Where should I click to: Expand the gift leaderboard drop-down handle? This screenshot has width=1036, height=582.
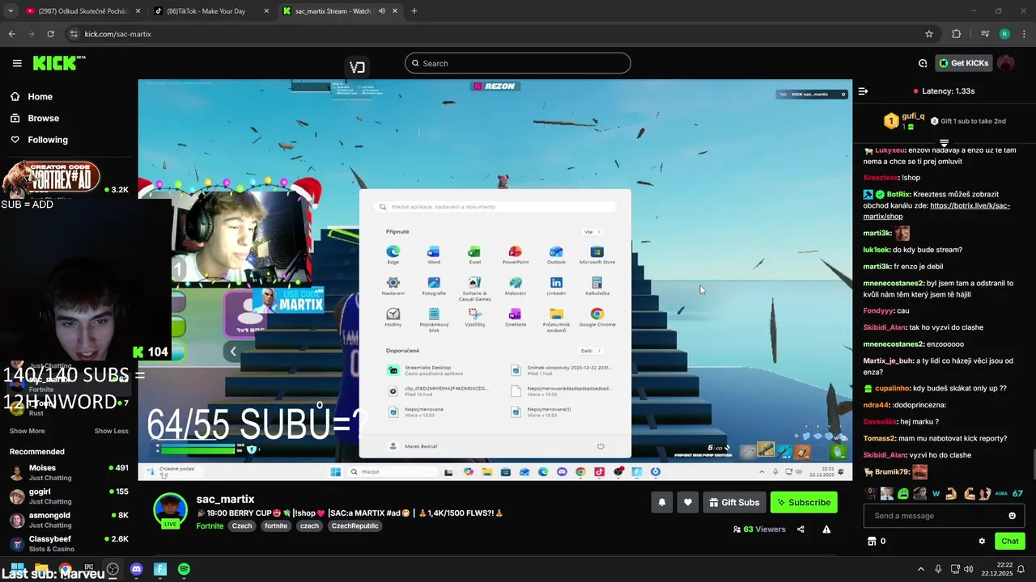coord(944,143)
